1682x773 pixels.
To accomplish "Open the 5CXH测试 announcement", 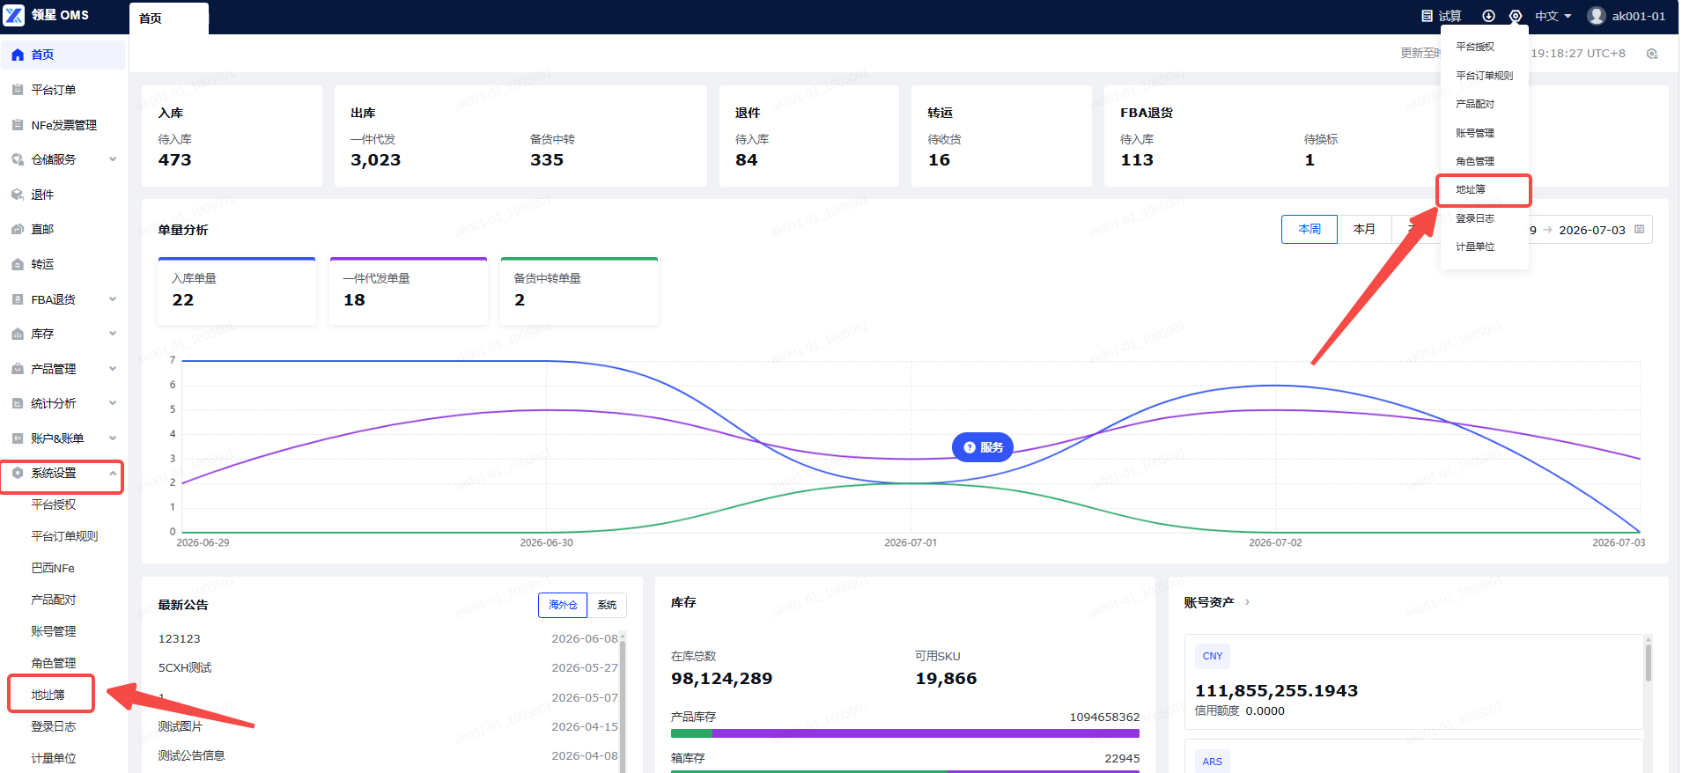I will [185, 667].
